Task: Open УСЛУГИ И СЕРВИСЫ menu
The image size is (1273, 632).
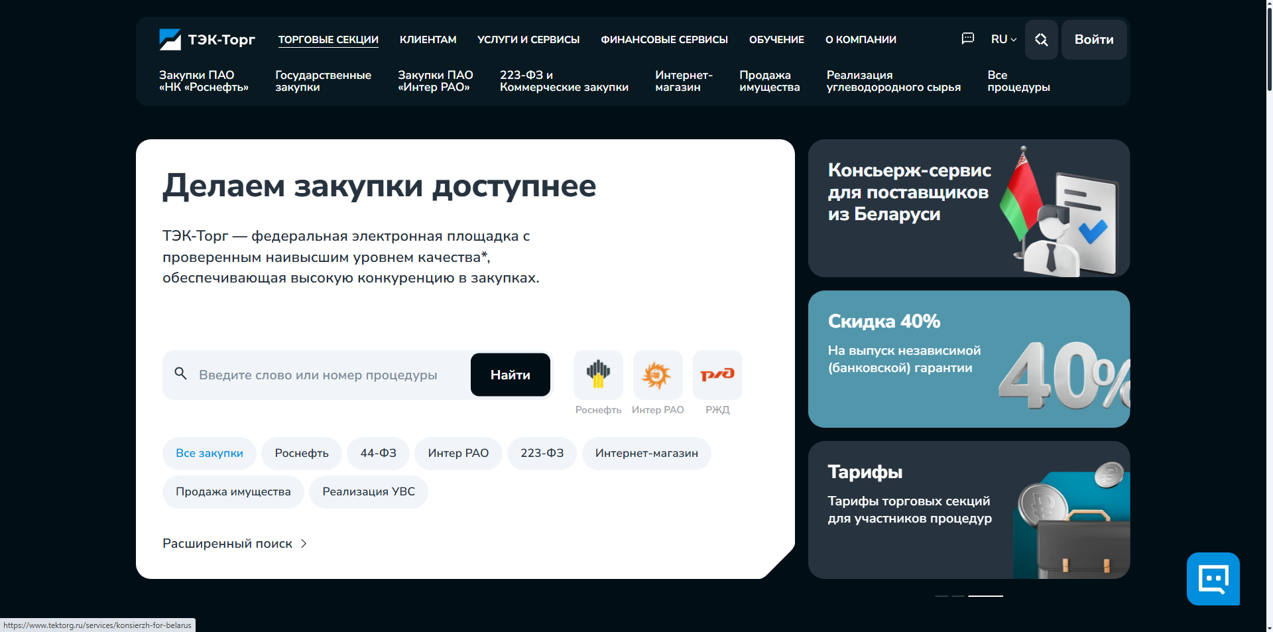Action: 528,40
